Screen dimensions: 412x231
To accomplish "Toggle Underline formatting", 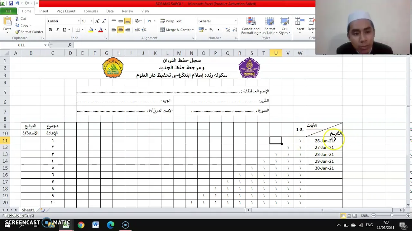I will (x=64, y=30).
